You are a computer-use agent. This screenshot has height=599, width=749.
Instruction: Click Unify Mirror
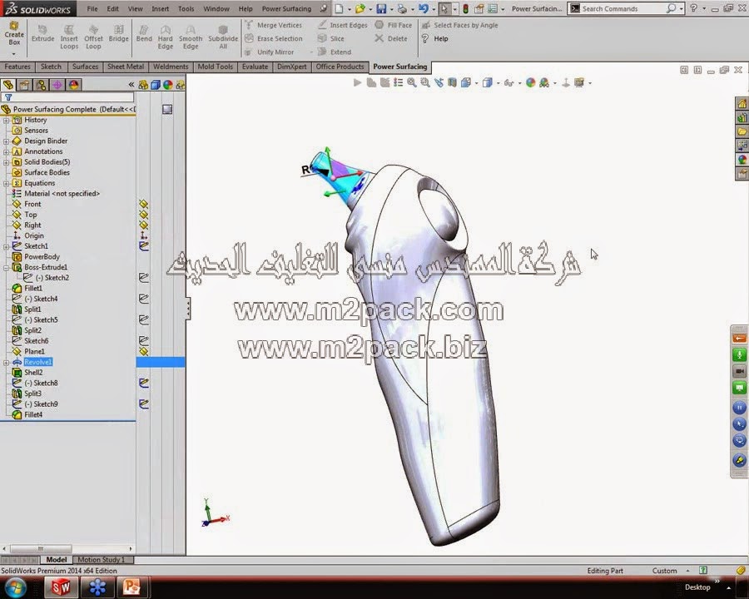coord(270,52)
